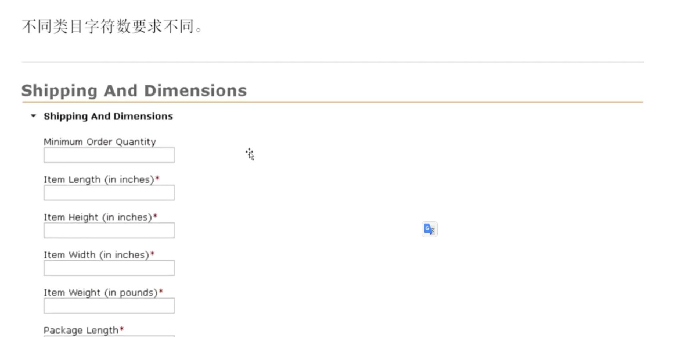Screen dimensions: 683x337
Task: Click the Minimum Order Quantity label
Action: [100, 142]
